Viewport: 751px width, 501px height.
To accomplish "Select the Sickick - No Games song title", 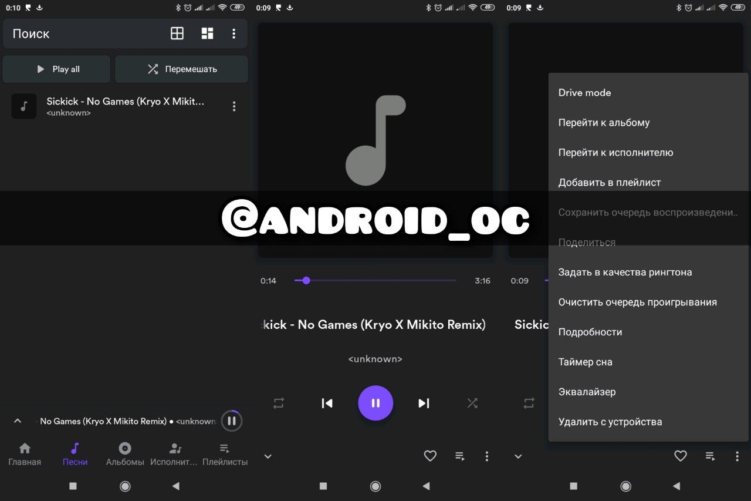I will tap(126, 102).
